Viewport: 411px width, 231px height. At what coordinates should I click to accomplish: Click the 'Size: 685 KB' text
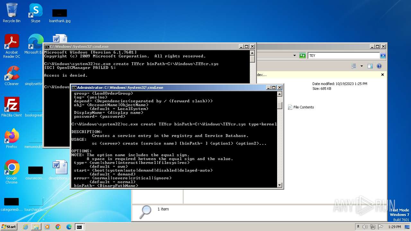[322, 89]
